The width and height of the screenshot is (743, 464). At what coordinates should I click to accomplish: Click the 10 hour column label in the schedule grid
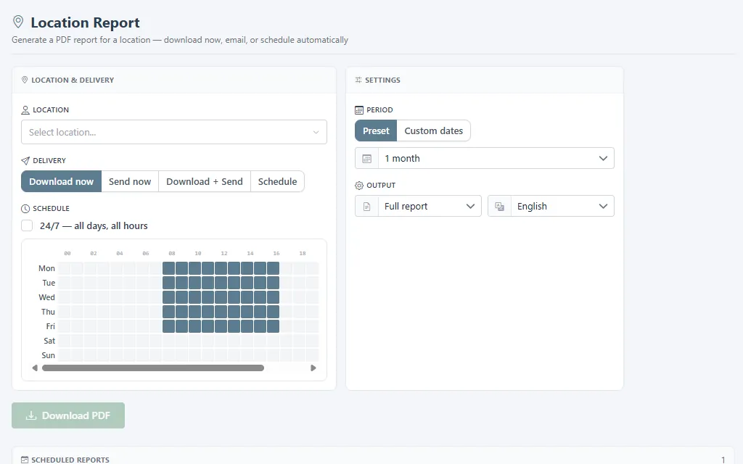point(198,253)
